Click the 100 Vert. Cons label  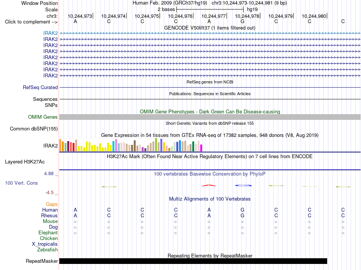tap(21, 183)
